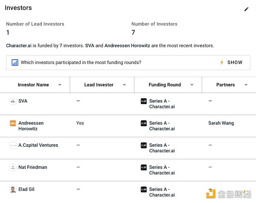Image resolution: width=256 pixels, height=203 pixels.
Task: Open the Sarah Wang partner link
Action: coord(221,123)
